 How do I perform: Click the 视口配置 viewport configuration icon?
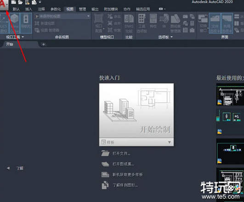coord(99,23)
